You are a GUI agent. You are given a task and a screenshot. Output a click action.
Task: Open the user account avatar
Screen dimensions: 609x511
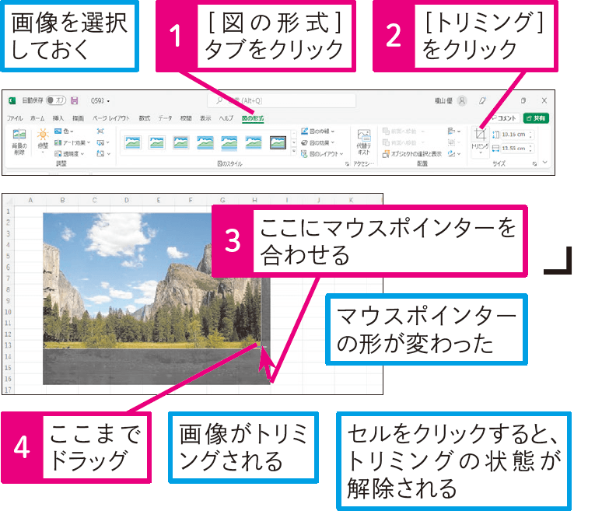[462, 101]
